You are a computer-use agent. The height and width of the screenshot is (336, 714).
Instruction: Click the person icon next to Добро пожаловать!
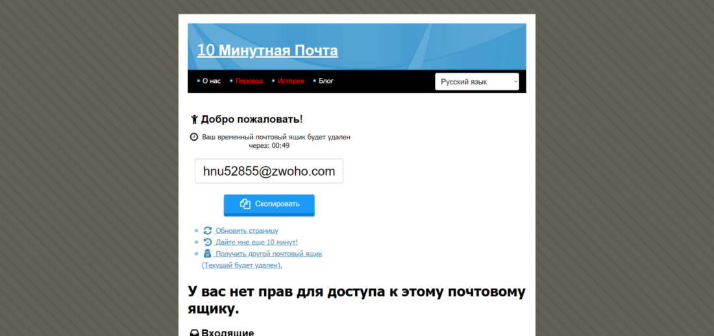point(195,120)
